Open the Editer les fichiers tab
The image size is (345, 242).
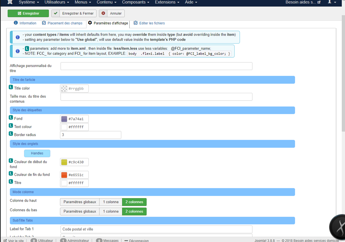click(149, 23)
